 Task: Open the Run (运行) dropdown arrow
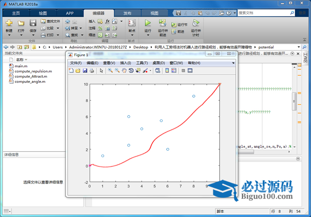[148, 35]
